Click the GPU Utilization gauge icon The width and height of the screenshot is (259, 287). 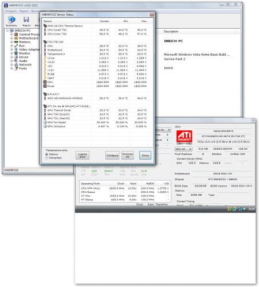[x=45, y=126]
